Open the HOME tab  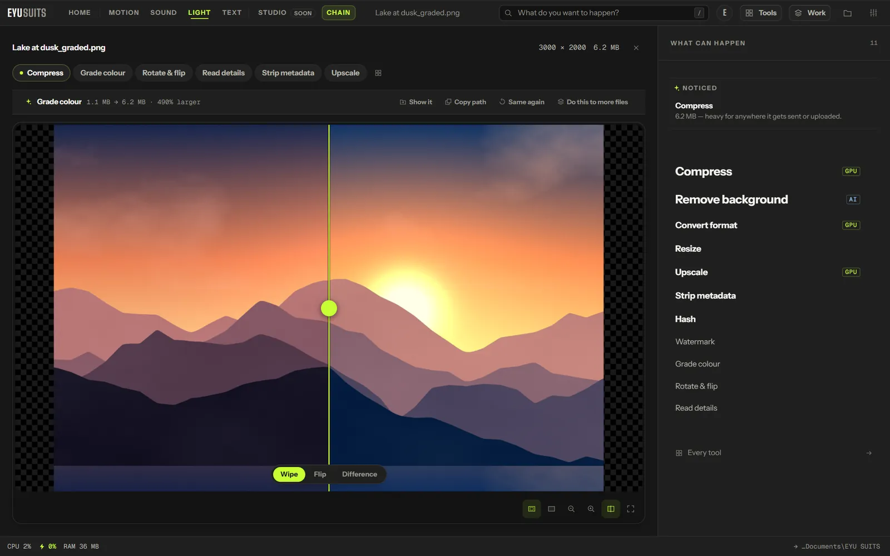coord(80,13)
